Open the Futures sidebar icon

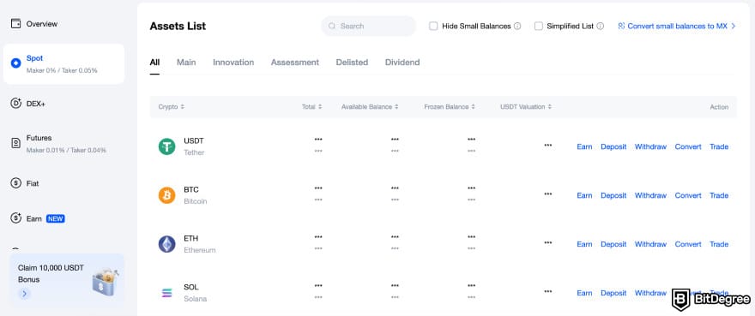pos(16,143)
